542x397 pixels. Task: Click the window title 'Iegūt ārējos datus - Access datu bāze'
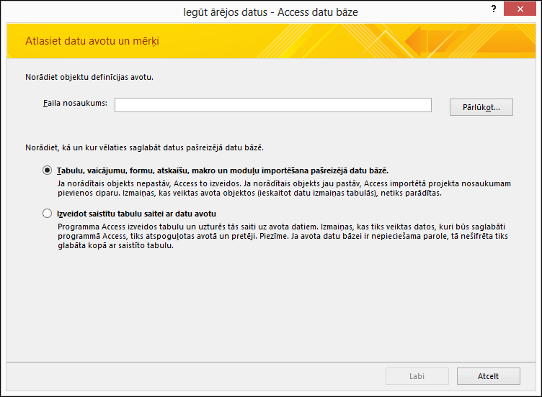tap(271, 12)
